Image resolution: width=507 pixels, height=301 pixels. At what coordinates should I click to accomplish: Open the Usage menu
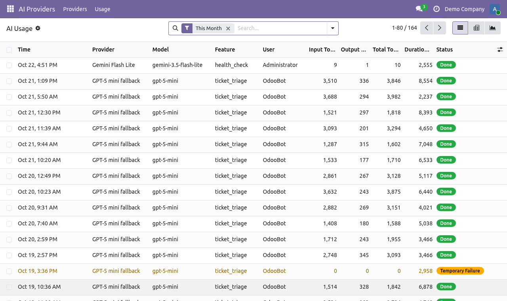tap(103, 9)
